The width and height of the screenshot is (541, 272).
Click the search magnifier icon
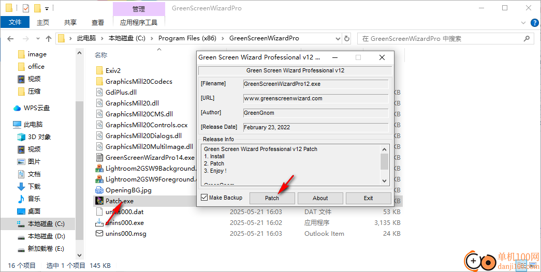pos(527,39)
